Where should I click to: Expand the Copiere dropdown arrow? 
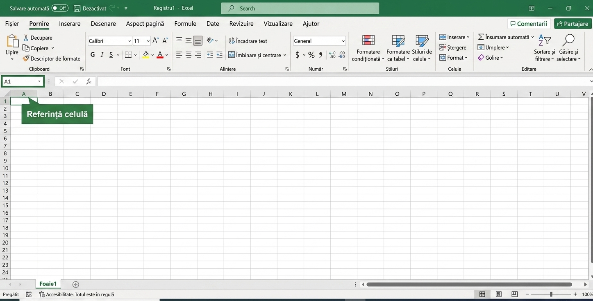(x=52, y=48)
